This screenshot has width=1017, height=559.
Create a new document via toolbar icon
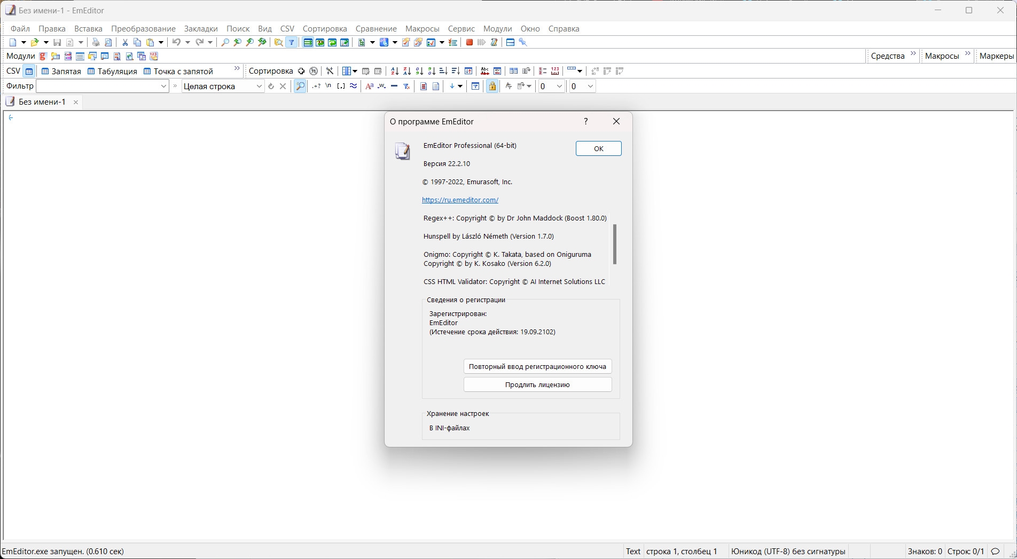tap(13, 42)
